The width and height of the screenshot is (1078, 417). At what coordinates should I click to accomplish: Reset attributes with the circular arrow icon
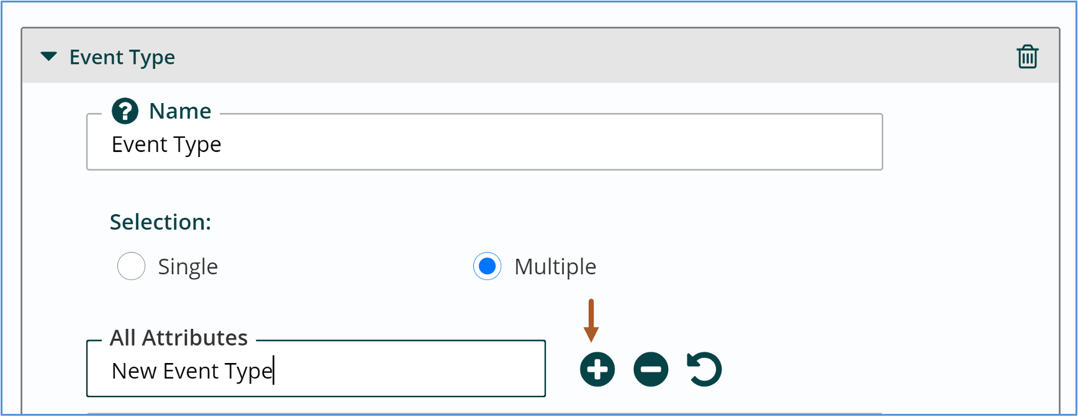click(704, 370)
